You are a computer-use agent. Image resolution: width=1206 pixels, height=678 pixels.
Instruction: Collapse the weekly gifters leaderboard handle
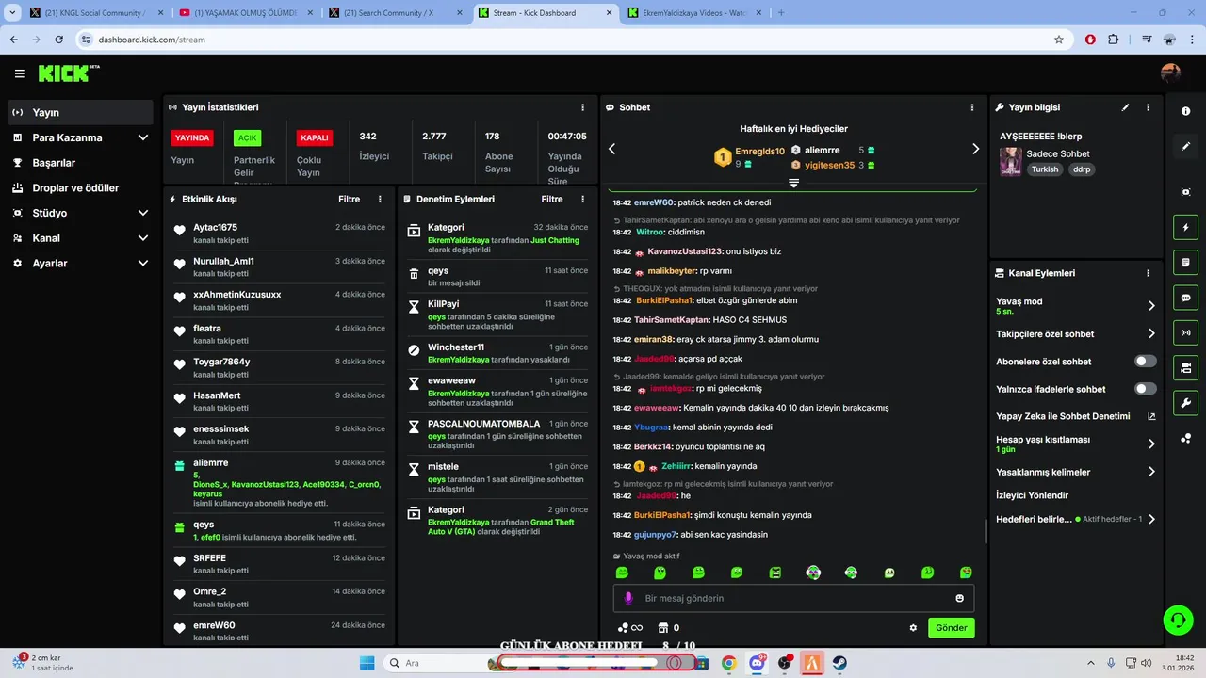(x=793, y=183)
